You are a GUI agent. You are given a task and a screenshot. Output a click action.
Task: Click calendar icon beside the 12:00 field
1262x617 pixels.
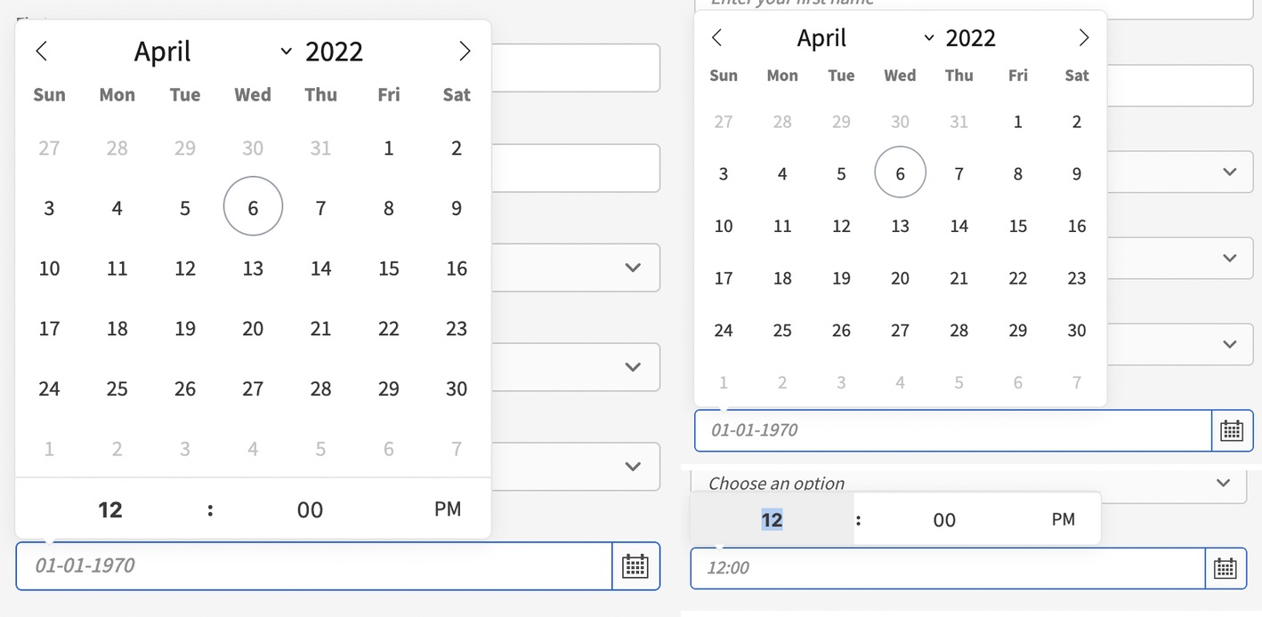1226,568
